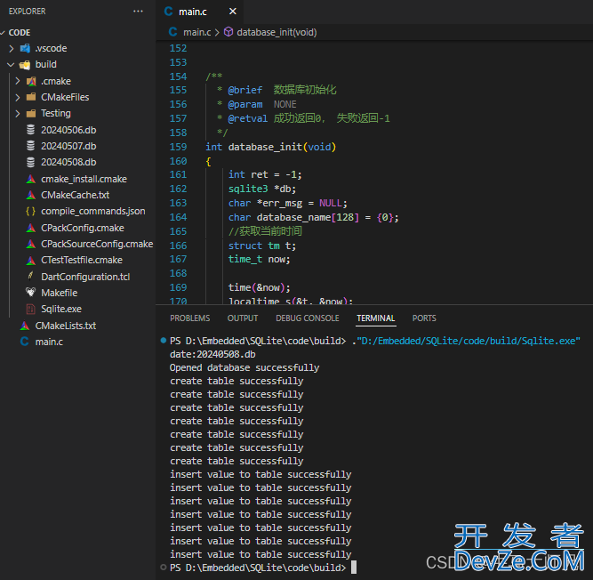Click the CMakeFiles folder icon
This screenshot has width=593, height=580.
(x=31, y=97)
